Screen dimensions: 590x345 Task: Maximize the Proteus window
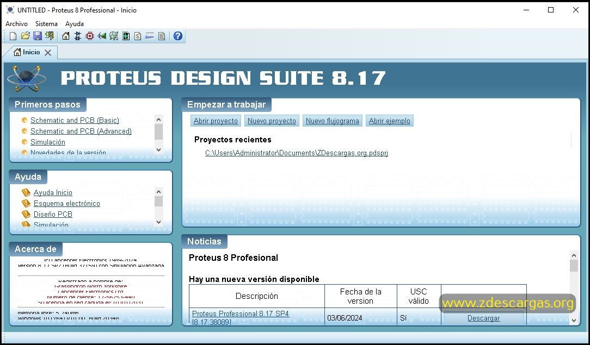551,10
